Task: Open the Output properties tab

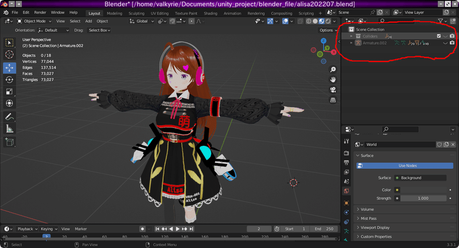Action: (x=347, y=162)
